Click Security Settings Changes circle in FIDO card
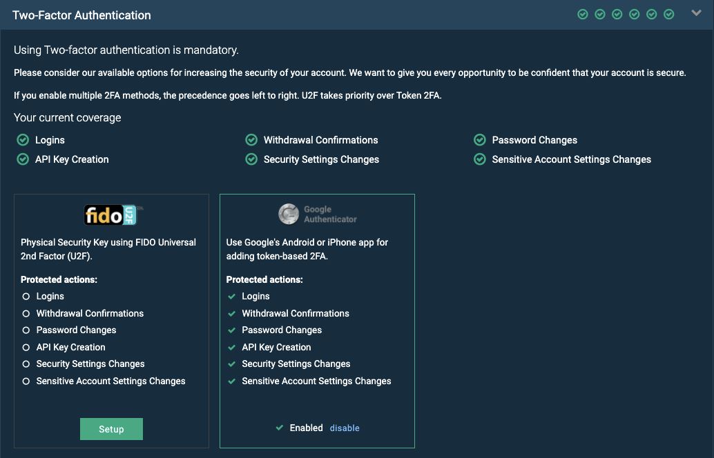714x458 pixels. [x=26, y=364]
